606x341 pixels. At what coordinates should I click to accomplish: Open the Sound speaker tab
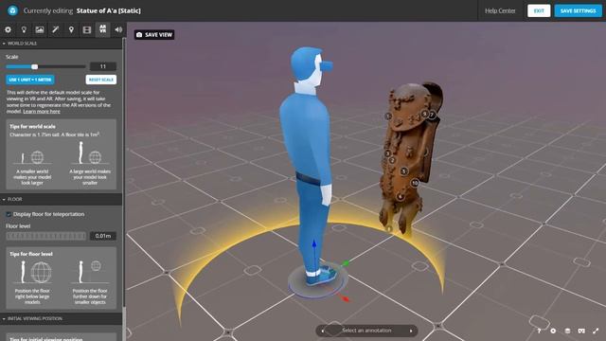click(118, 29)
